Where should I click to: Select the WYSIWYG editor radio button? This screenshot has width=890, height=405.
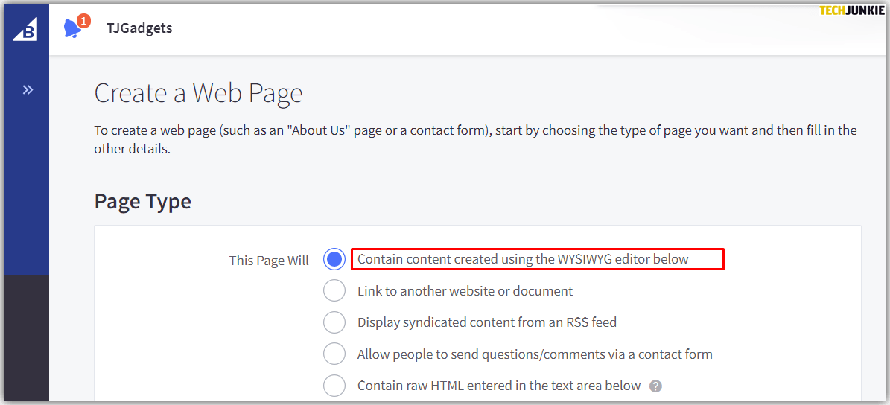click(334, 259)
